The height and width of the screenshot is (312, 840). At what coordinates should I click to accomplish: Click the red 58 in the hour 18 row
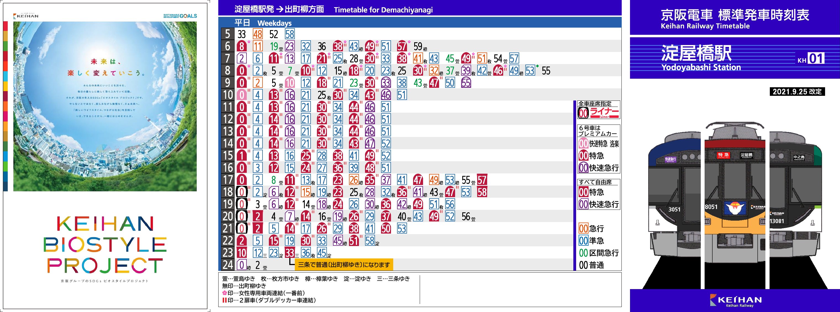(482, 192)
